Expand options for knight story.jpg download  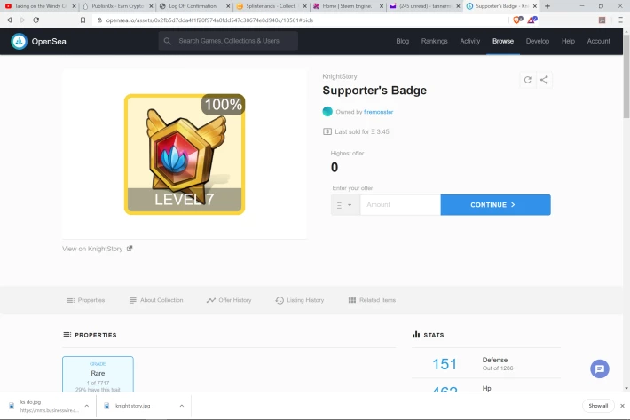(x=182, y=406)
